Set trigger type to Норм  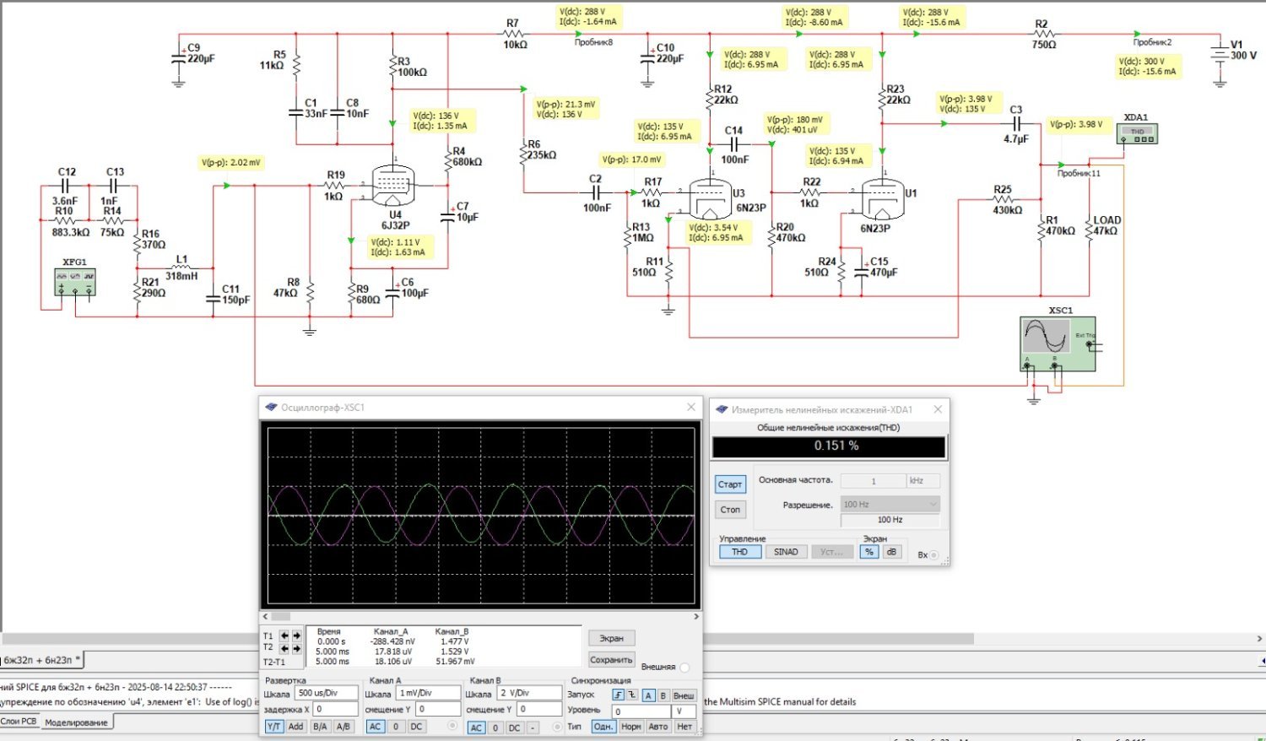point(630,727)
